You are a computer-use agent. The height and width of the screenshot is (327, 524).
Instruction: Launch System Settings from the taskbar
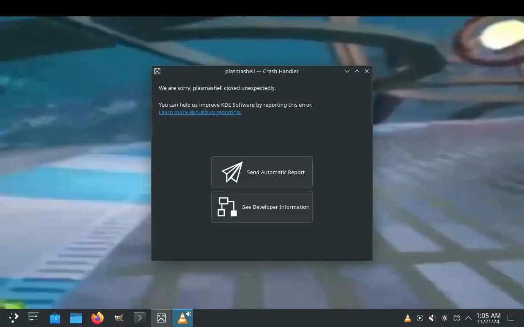click(x=33, y=318)
